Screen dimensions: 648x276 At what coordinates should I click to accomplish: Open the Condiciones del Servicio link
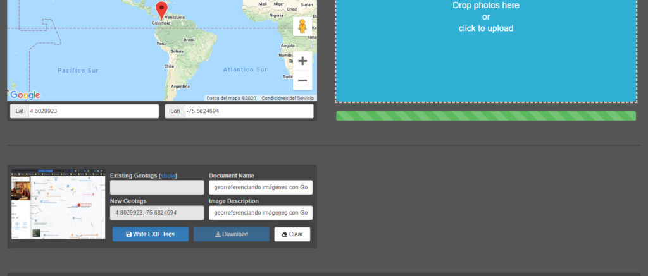(288, 98)
